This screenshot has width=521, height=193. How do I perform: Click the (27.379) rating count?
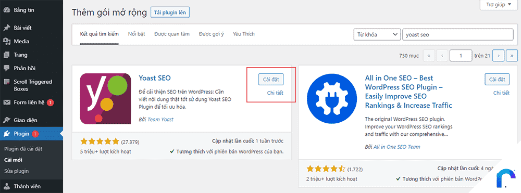pos(130,142)
